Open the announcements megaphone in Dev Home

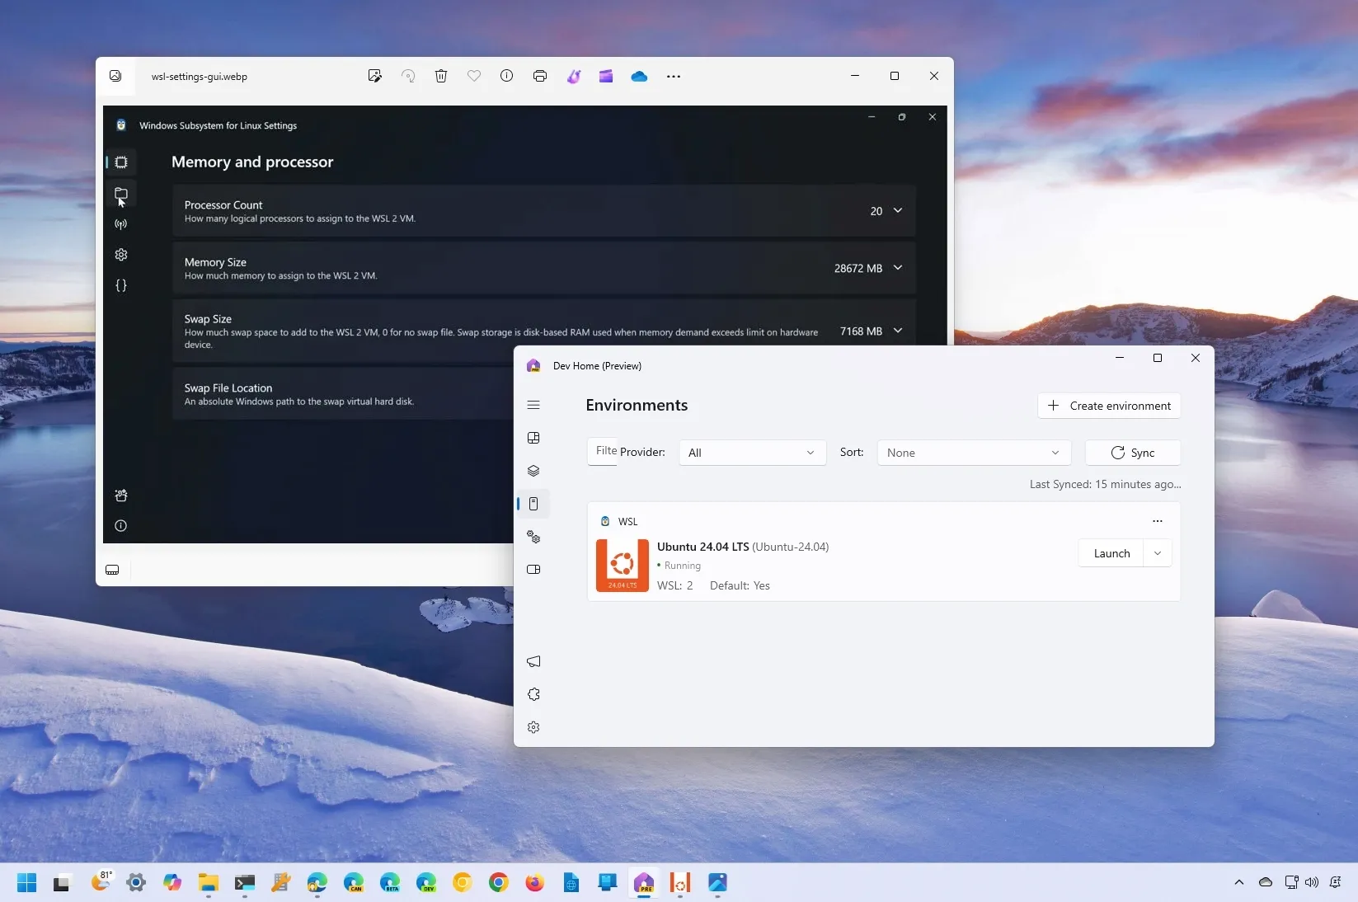point(533,662)
